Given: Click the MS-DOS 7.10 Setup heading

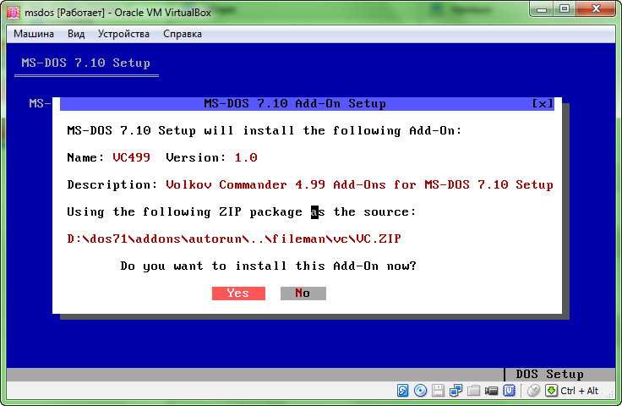Looking at the screenshot, I should pos(85,63).
